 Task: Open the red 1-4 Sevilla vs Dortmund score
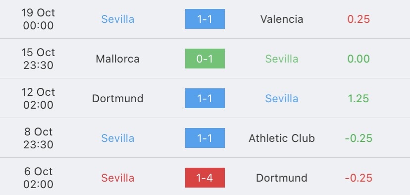[x=205, y=178]
